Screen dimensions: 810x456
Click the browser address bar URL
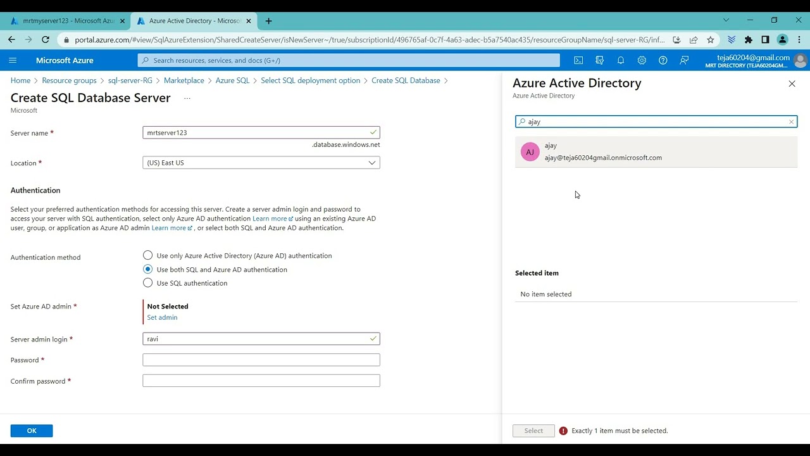[370, 39]
